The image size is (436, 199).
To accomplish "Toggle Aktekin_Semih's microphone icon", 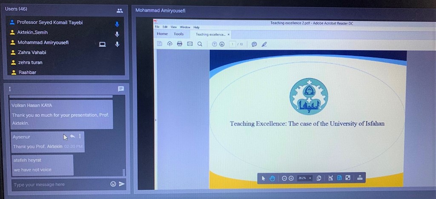I will (118, 34).
